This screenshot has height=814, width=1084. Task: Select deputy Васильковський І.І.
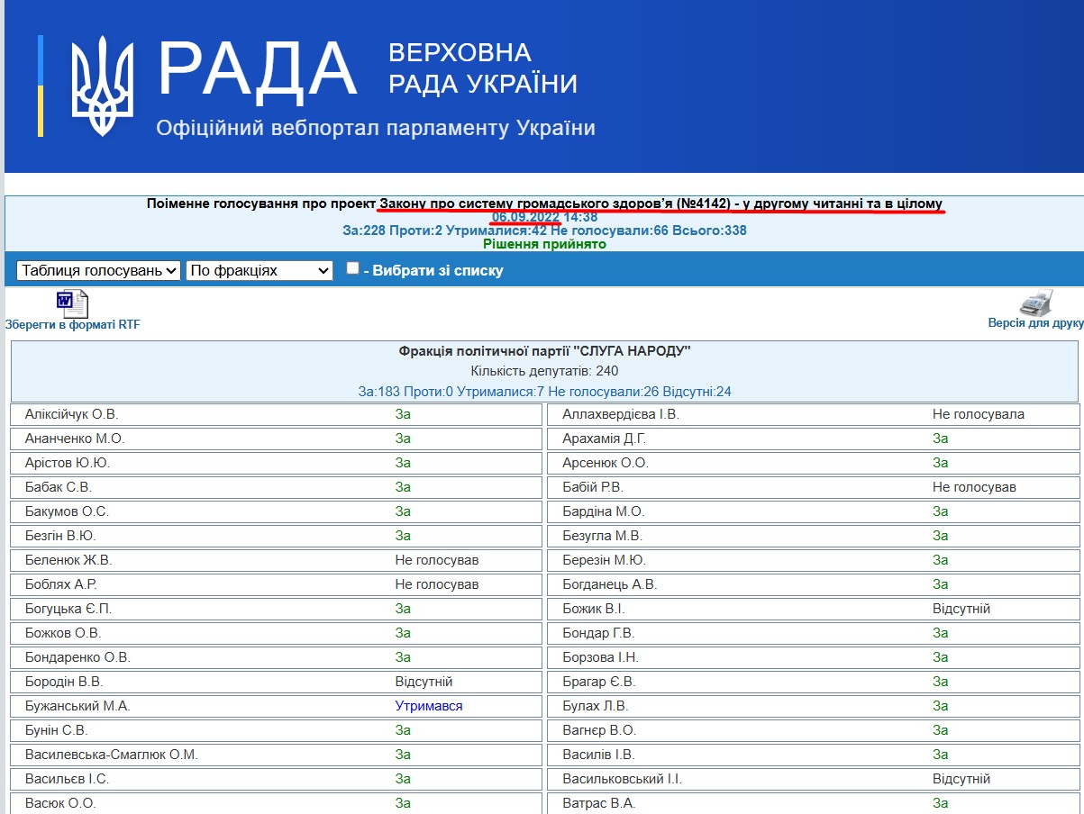pos(621,779)
